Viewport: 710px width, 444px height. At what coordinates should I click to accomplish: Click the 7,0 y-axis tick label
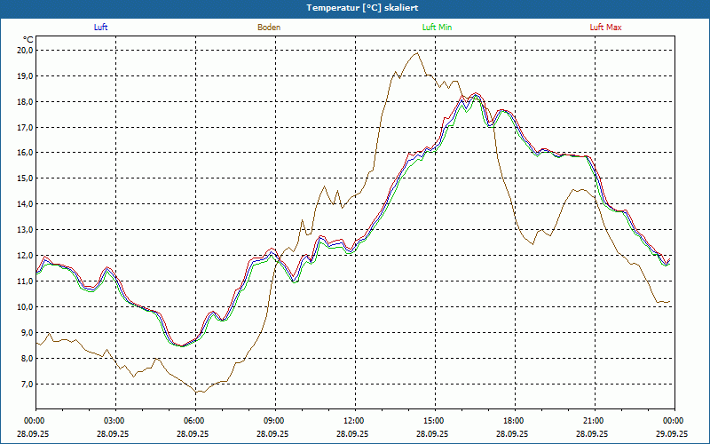pos(25,385)
